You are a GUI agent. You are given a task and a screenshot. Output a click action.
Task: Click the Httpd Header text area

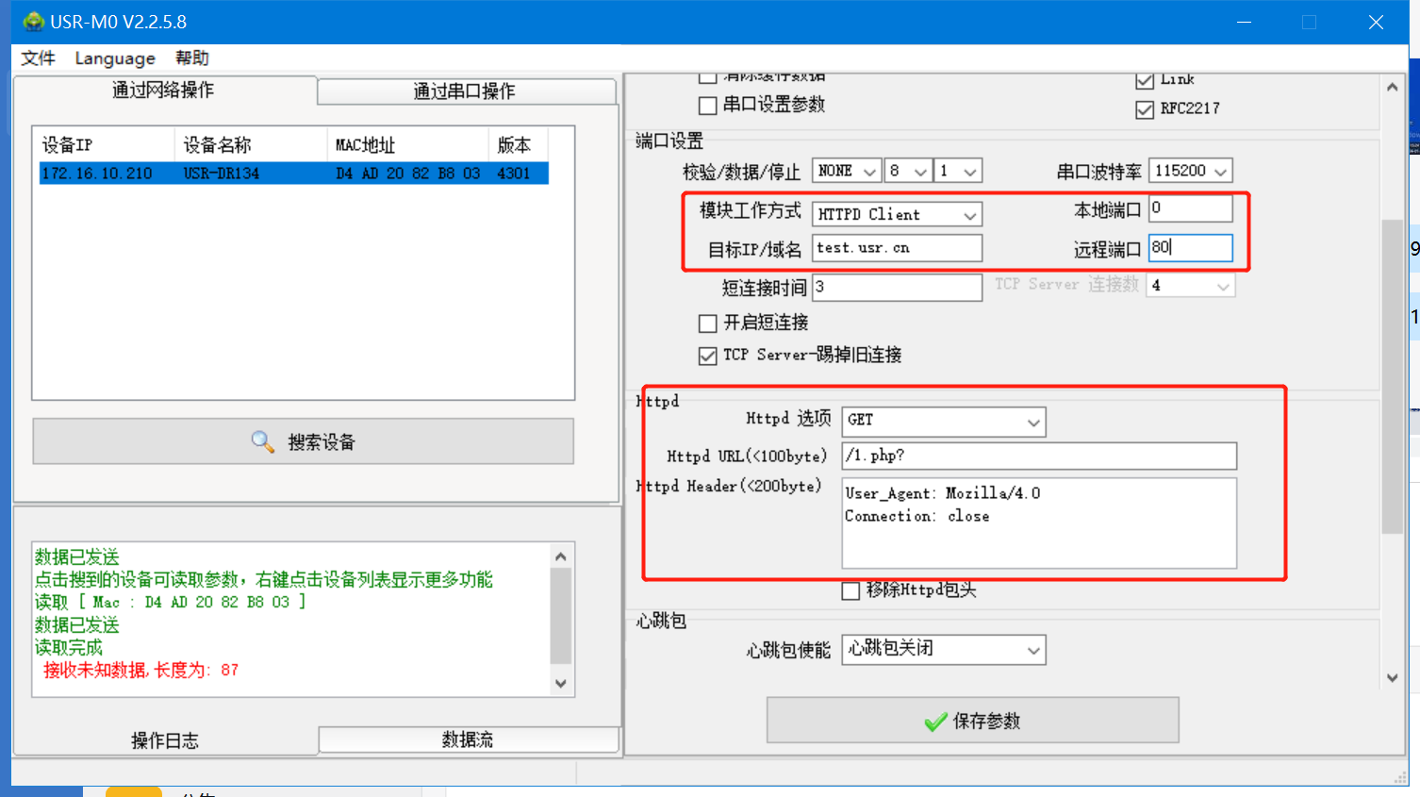tap(1039, 523)
